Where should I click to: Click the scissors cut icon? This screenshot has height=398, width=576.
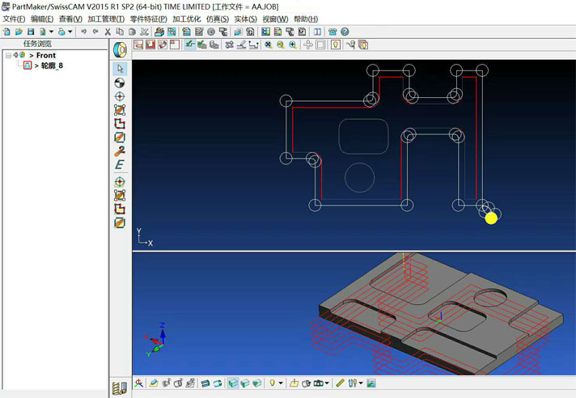(x=108, y=32)
